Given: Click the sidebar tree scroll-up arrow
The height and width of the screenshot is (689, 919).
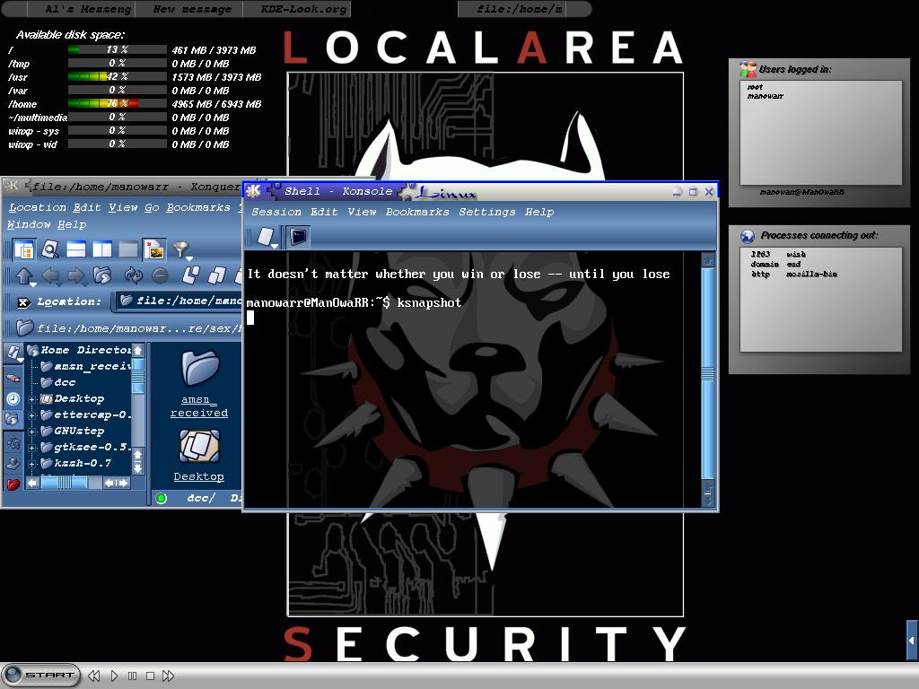Looking at the screenshot, I should (137, 350).
